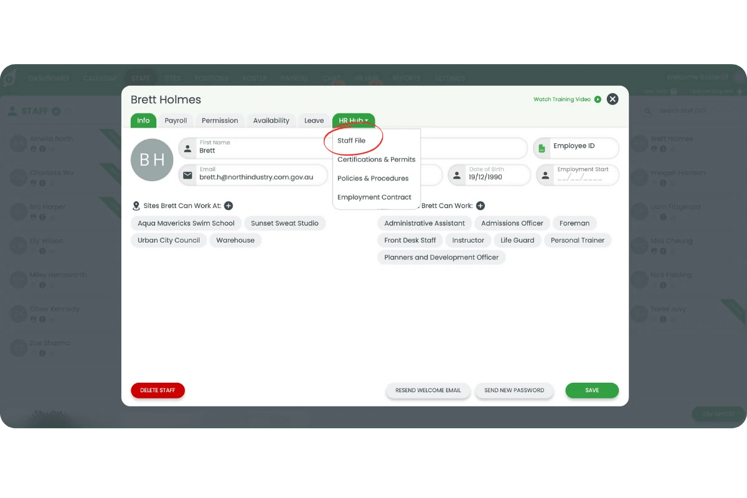Image resolution: width=747 pixels, height=498 pixels.
Task: Click the add staff plus icon in background
Action: tap(56, 111)
